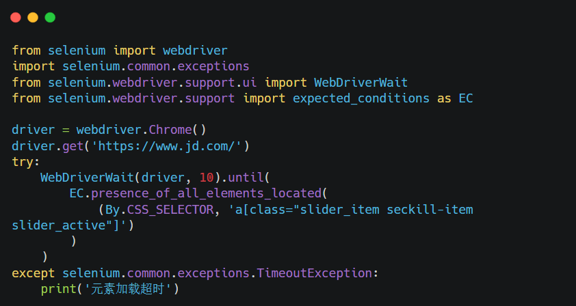
Task: Click the Chinese string 元素加载超时
Action: click(127, 289)
